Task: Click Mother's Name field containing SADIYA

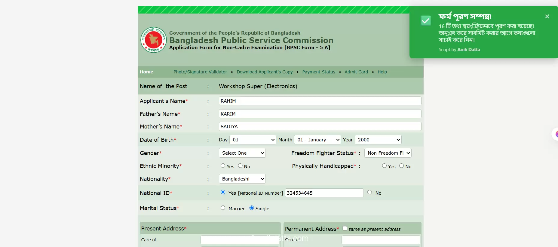Action: [x=320, y=126]
